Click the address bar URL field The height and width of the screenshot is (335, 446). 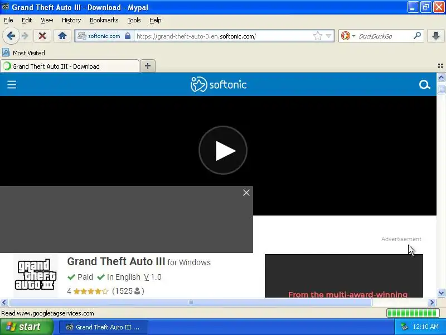click(224, 36)
